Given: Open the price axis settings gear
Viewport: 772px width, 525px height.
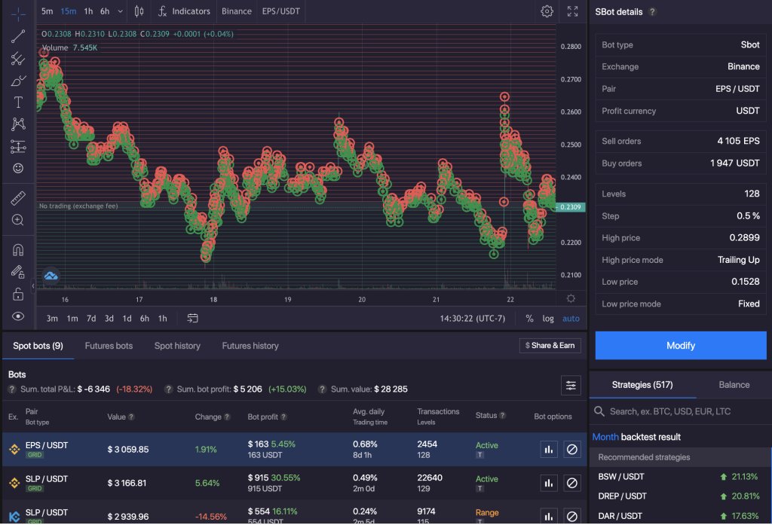Looking at the screenshot, I should [571, 298].
